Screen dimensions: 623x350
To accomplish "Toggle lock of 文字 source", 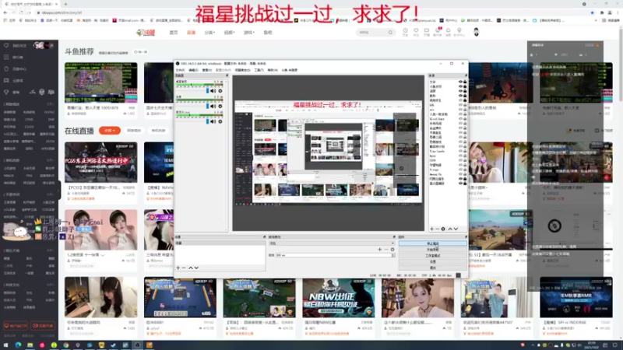I will [465, 82].
